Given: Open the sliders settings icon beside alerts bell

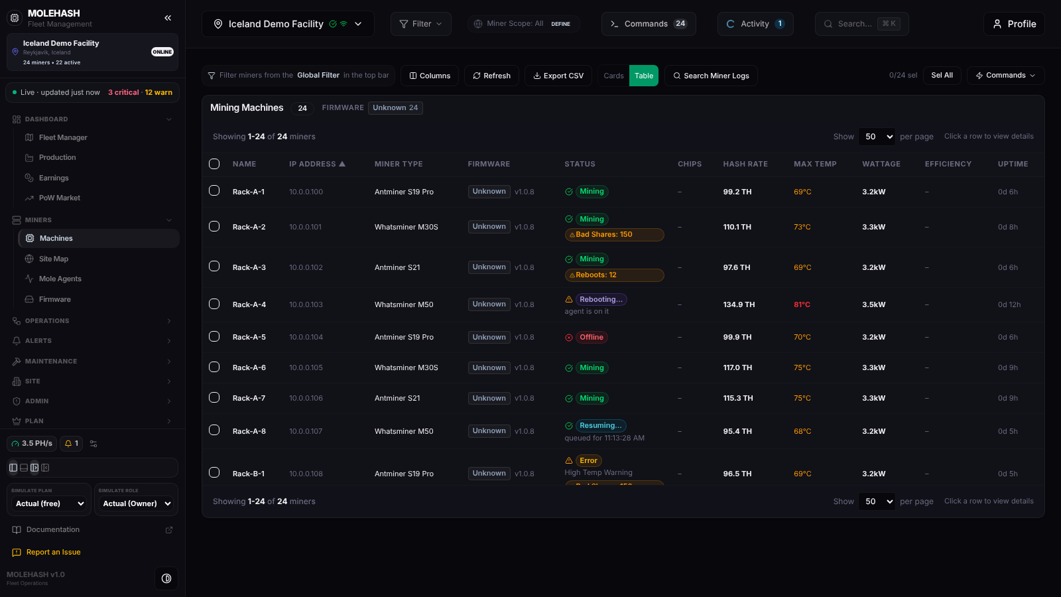Looking at the screenshot, I should coord(94,444).
